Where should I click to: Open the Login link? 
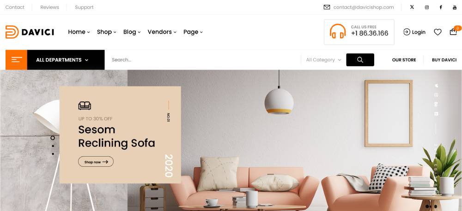click(x=414, y=32)
